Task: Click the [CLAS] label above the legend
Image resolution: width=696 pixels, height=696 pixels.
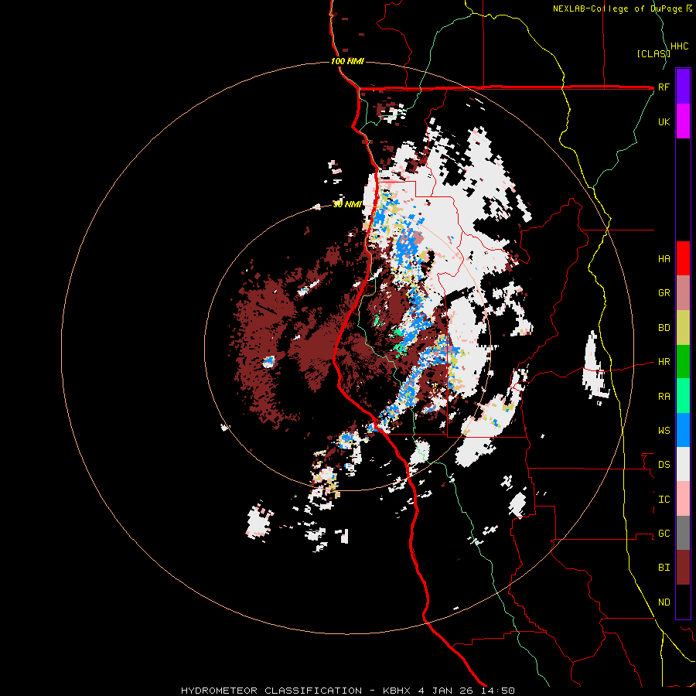Action: click(x=653, y=54)
